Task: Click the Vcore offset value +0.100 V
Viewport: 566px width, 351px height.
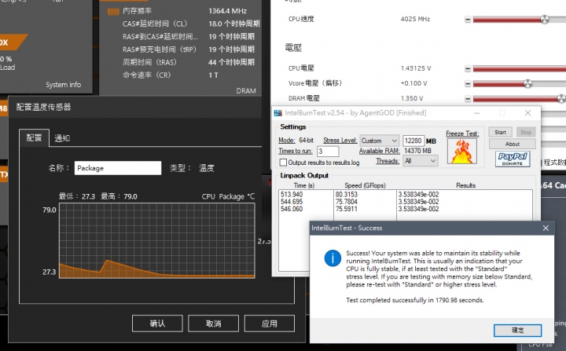Action: click(x=413, y=83)
